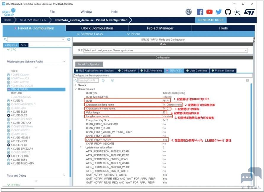Switch to Project Manager tab
The image size is (264, 192).
pos(160,28)
